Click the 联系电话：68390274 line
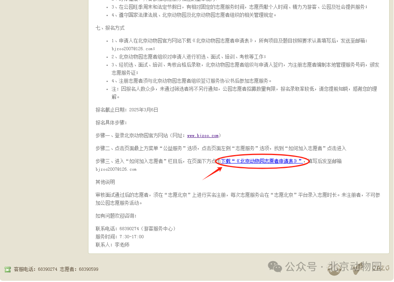 (x=136, y=229)
